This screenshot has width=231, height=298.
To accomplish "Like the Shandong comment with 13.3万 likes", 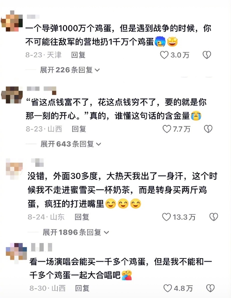I will 166,217.
